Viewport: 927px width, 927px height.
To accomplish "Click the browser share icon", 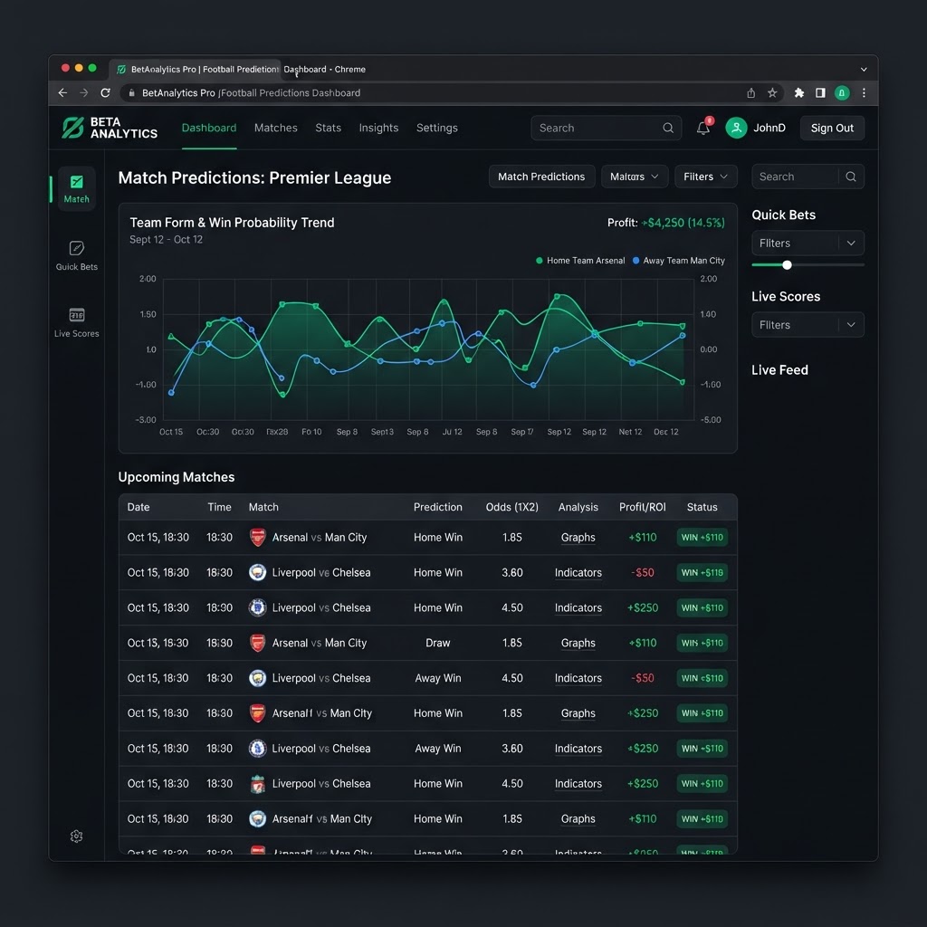I will [750, 93].
